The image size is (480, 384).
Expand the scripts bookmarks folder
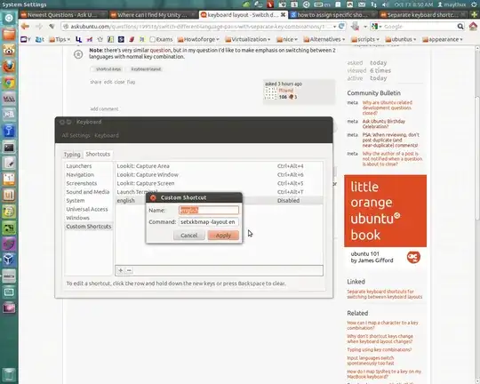point(365,39)
